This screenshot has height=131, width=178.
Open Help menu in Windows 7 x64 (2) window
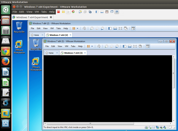pos(66,28)
